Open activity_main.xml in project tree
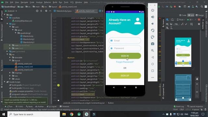The height and width of the screenshot is (117, 208). (x=25, y=64)
